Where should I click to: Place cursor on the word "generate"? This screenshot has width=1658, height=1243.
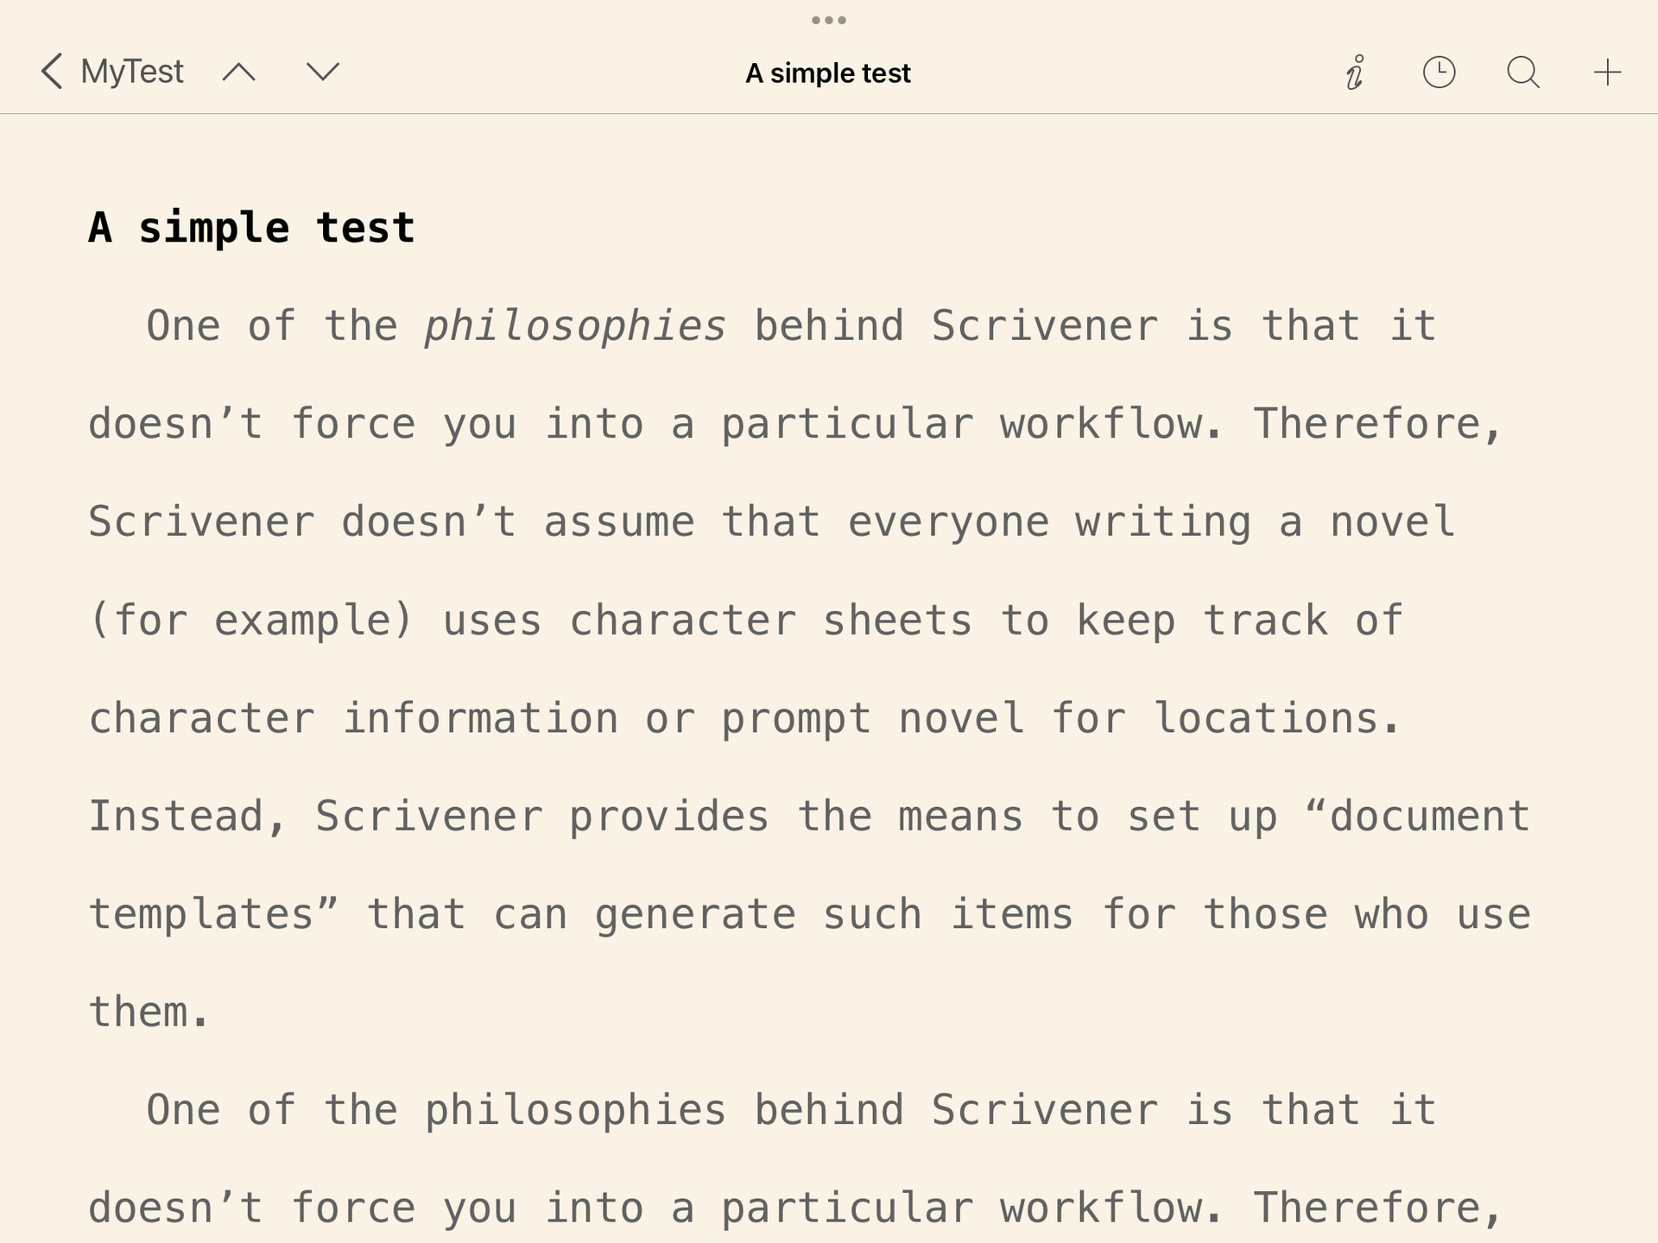[x=694, y=914]
